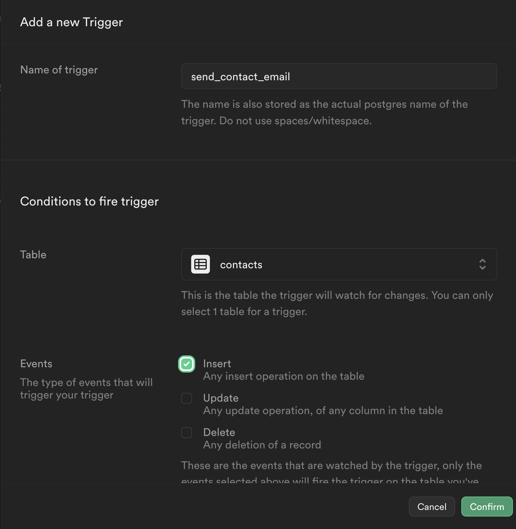Click the empty checkbox icon beside Delete
Image resolution: width=516 pixels, height=529 pixels.
pyautogui.click(x=186, y=433)
